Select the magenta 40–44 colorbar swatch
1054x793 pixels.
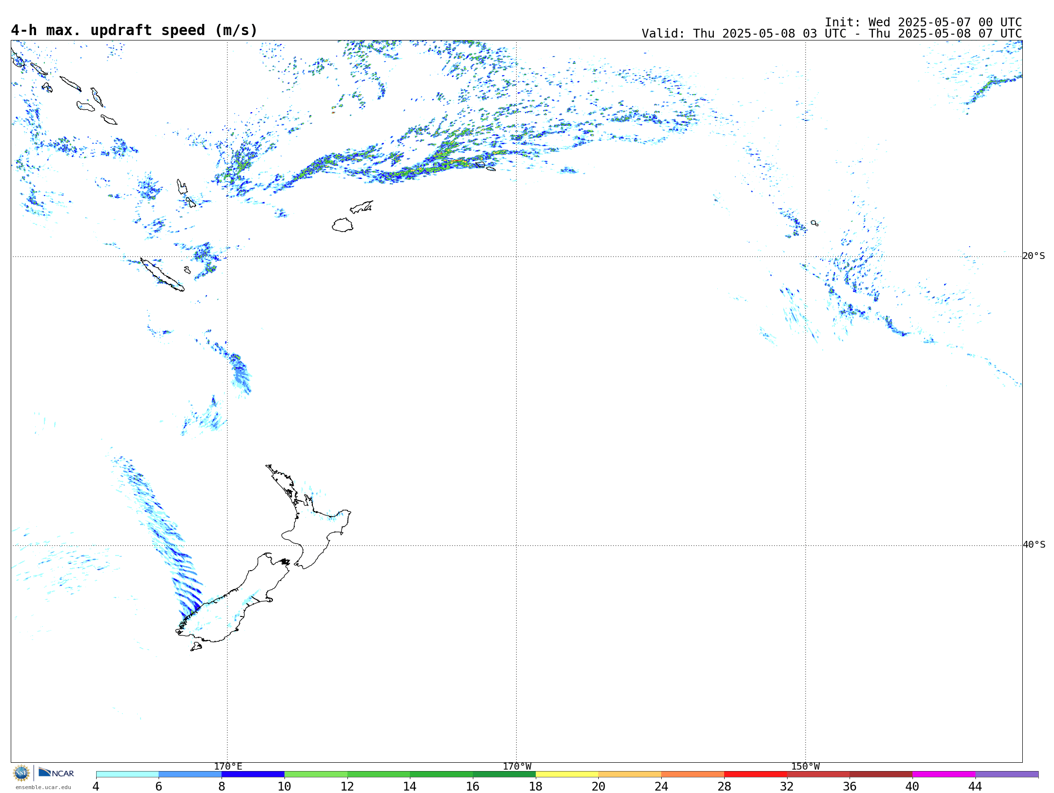pos(944,774)
